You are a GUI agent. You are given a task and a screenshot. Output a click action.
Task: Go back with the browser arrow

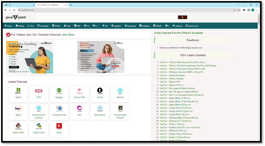(x=5, y=10)
